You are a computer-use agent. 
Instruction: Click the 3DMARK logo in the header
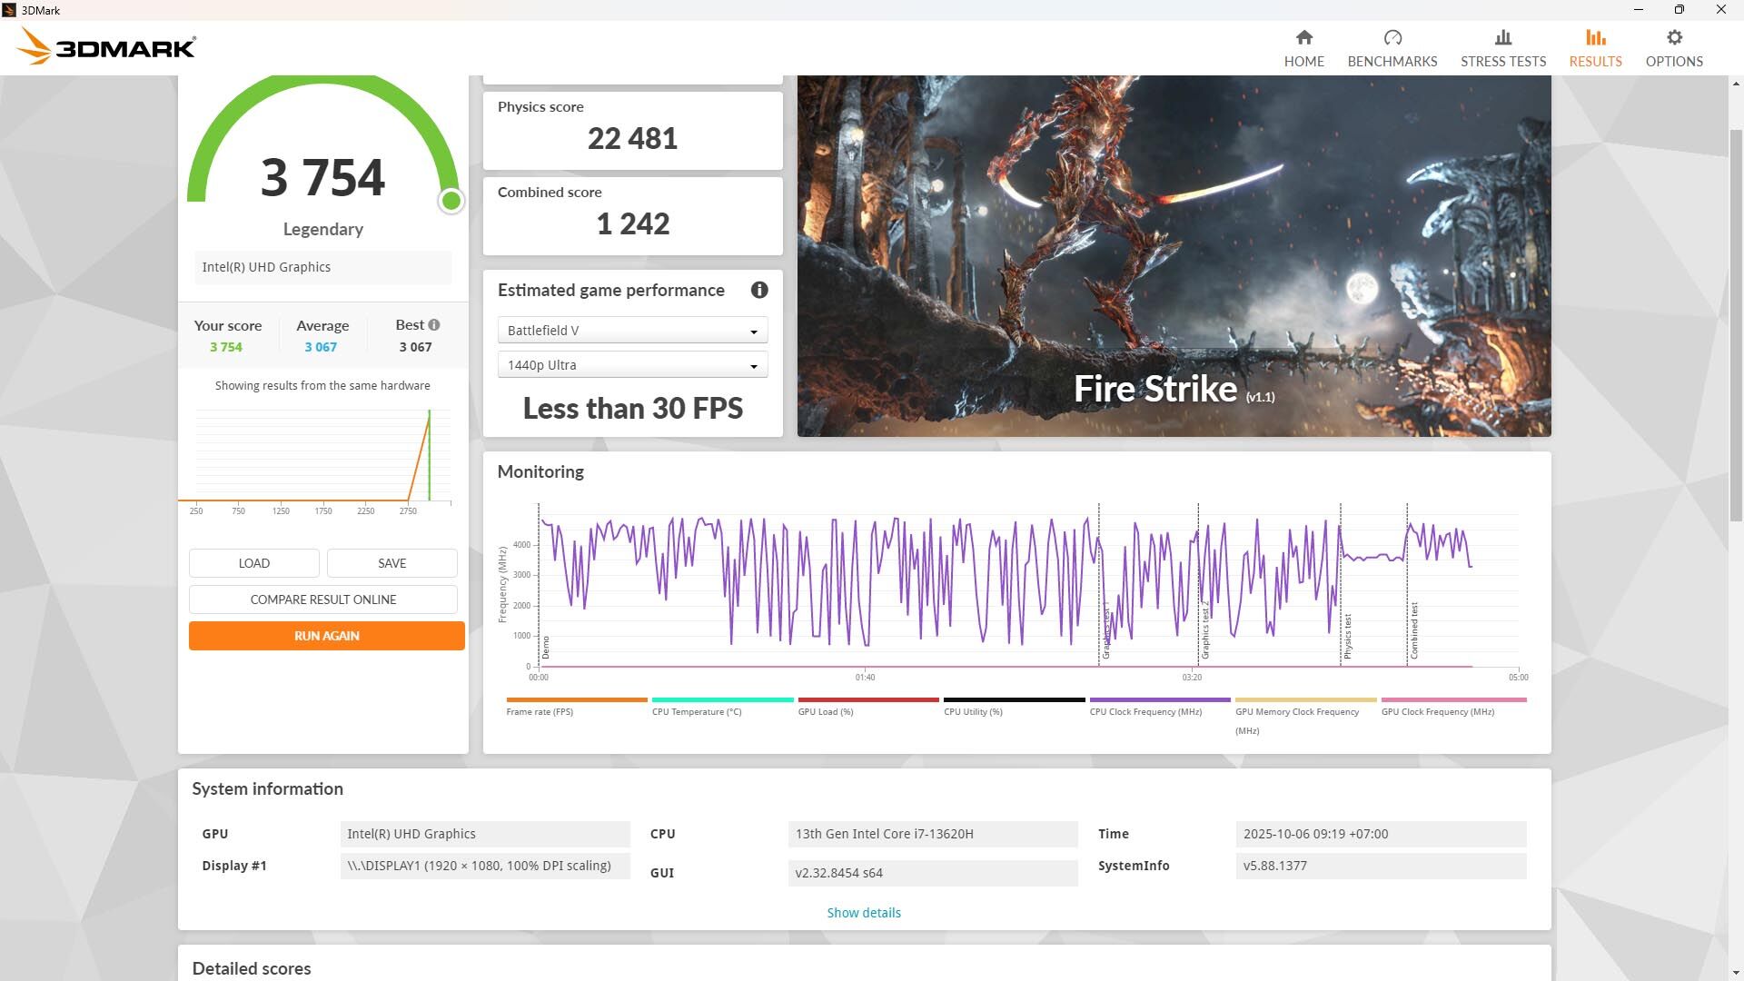pyautogui.click(x=106, y=45)
